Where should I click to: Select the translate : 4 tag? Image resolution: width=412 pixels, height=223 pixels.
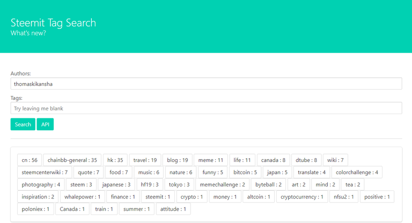tap(312, 172)
